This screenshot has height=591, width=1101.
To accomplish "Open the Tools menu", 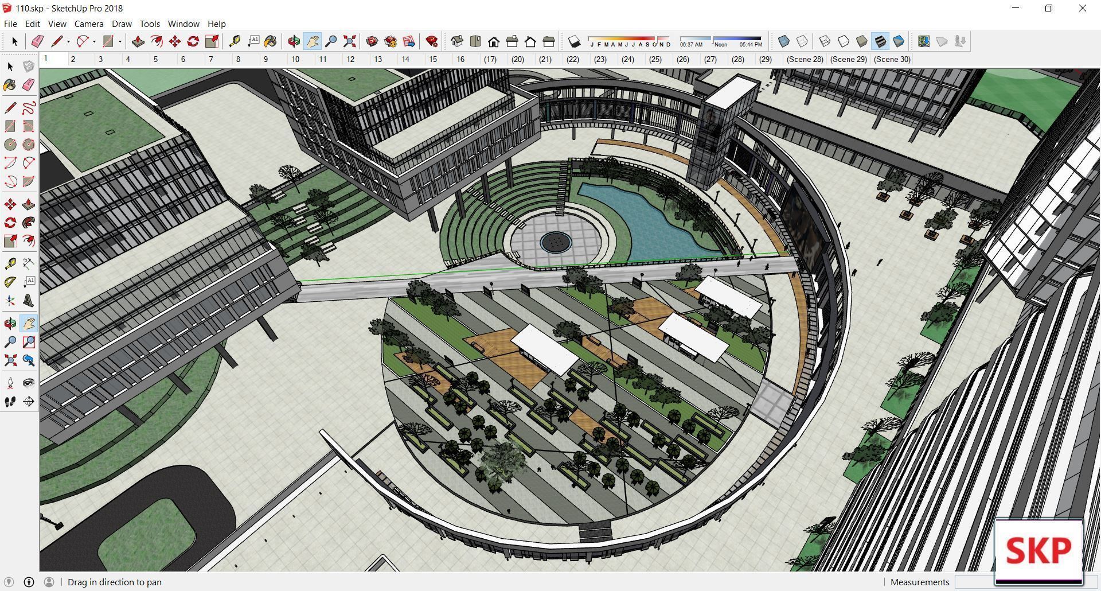I will [x=150, y=24].
